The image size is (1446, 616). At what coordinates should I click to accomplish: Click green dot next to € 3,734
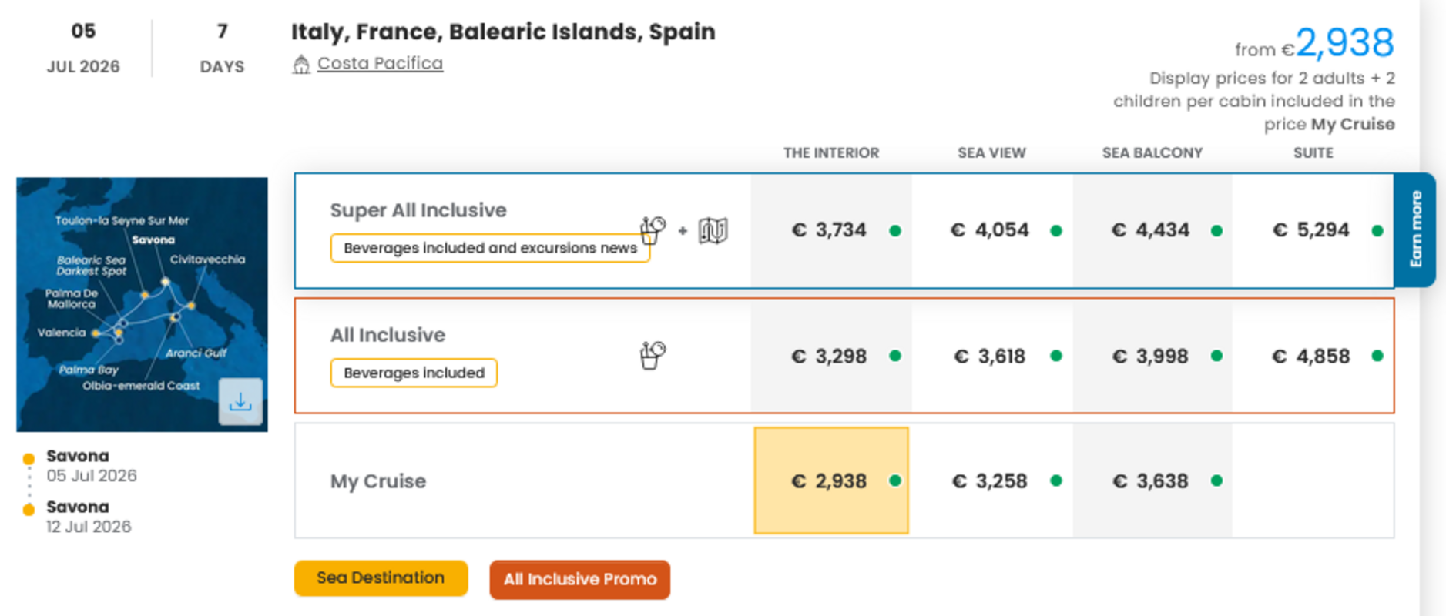(895, 230)
